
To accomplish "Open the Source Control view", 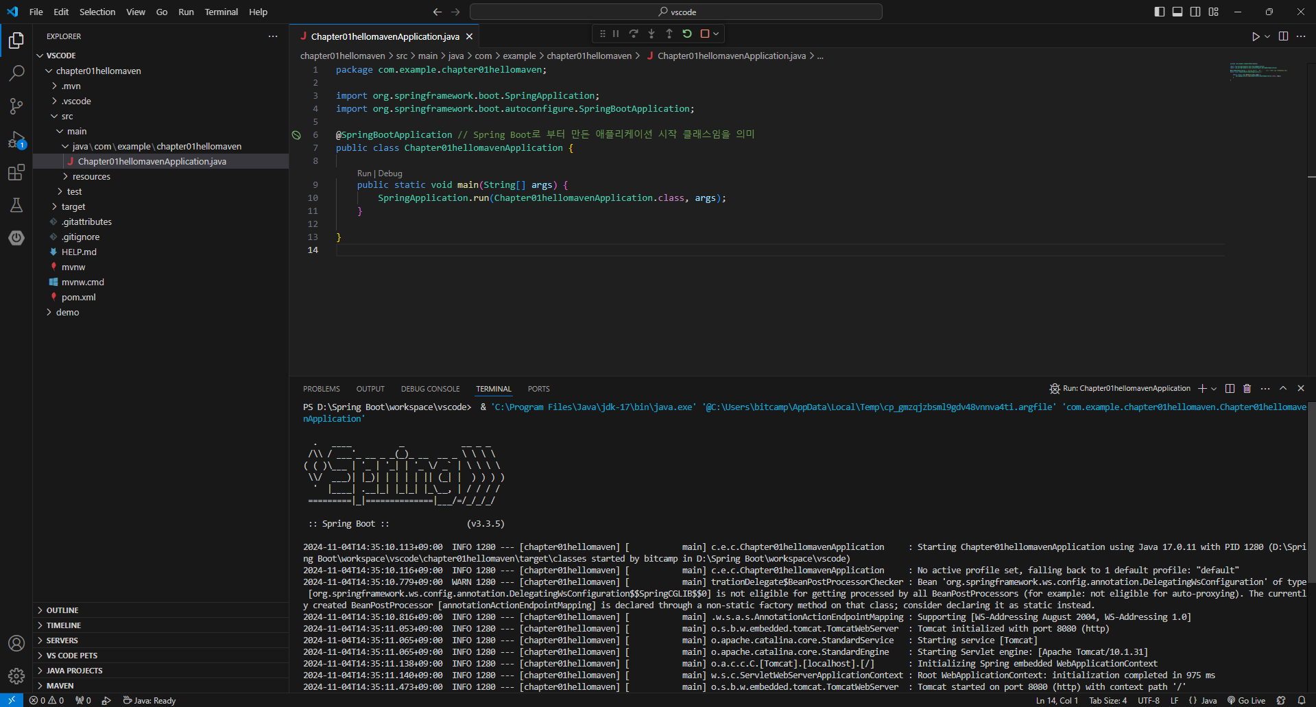I will (16, 106).
